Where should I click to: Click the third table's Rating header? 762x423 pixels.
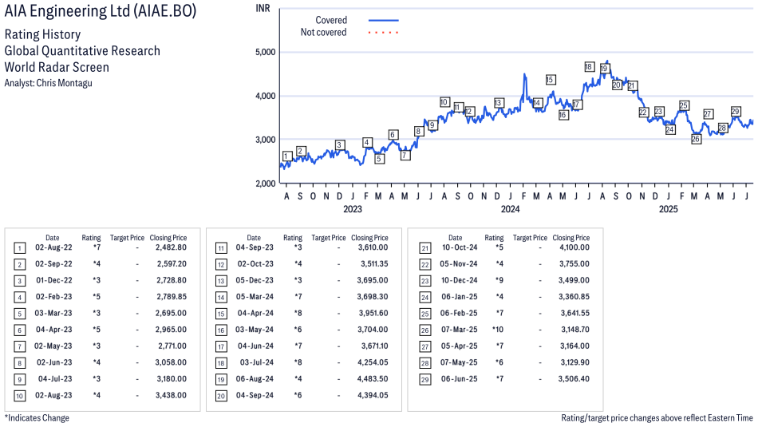pyautogui.click(x=494, y=238)
